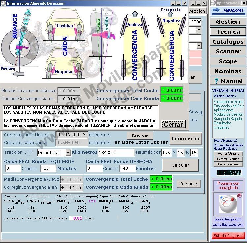Click the Caída Negativa car diagram

point(64,63)
